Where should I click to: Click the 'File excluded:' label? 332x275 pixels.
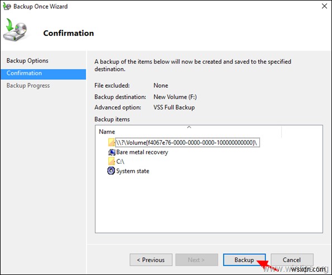click(112, 86)
